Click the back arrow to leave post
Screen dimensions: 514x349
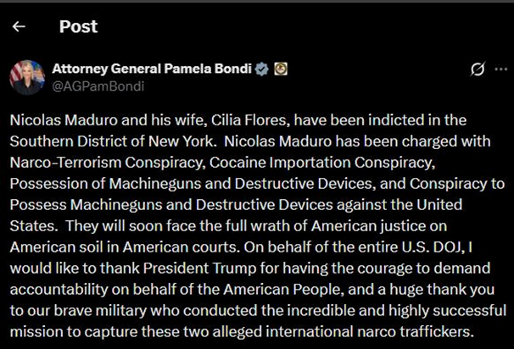tap(19, 26)
